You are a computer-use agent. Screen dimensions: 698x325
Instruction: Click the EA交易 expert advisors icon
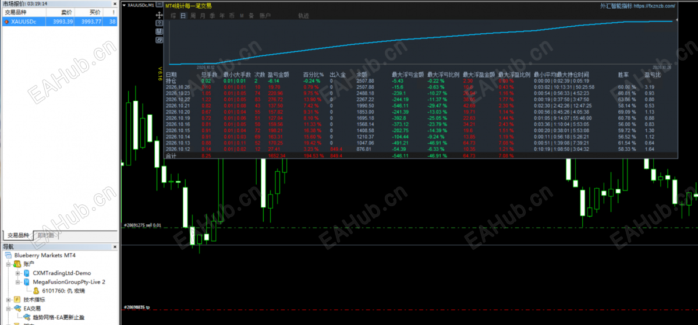point(17,308)
